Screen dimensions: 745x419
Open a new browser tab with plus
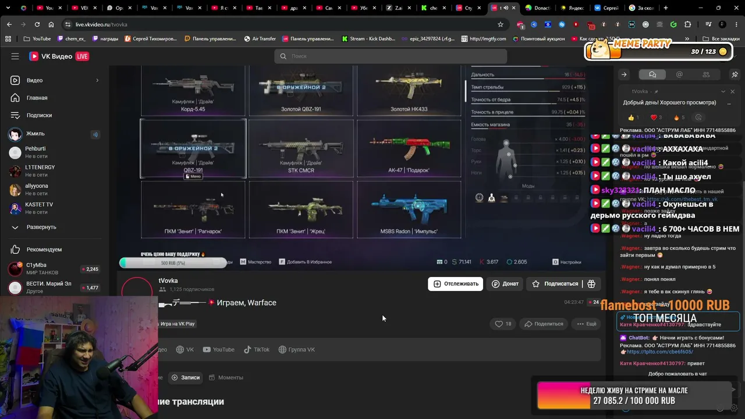tap(666, 8)
